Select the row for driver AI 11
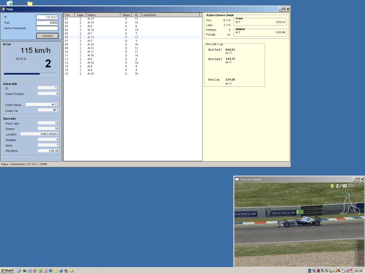365x274 pixels. (x=131, y=52)
